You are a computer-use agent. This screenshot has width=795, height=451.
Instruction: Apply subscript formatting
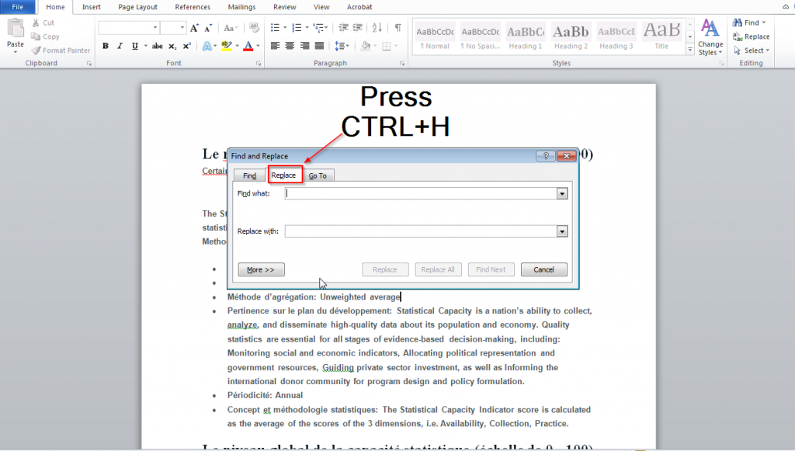tap(172, 46)
